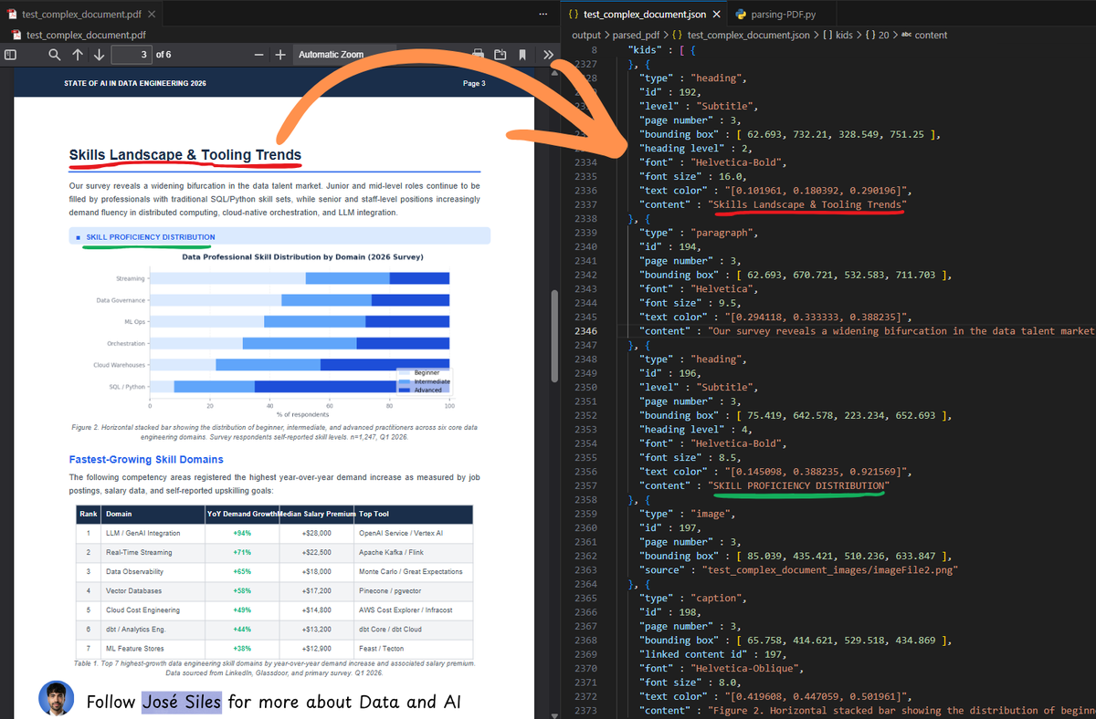Go to next PDF page arrow
Screen dimensions: 1096x719
pos(98,55)
